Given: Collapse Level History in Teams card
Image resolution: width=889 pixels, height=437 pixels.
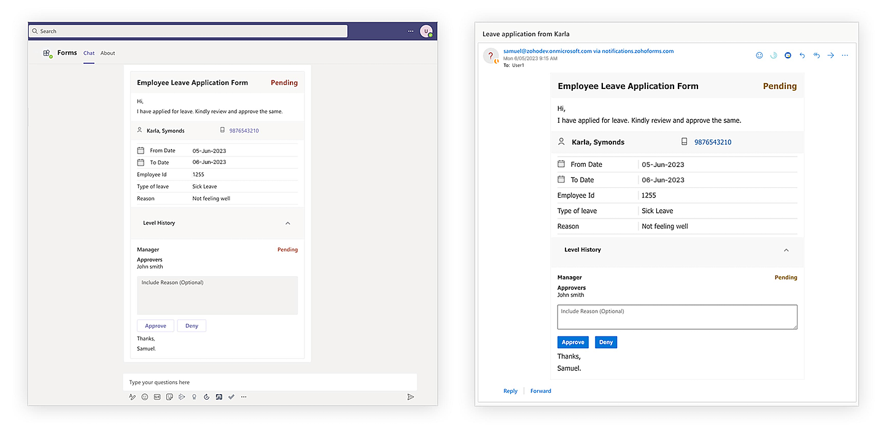Looking at the screenshot, I should (287, 223).
